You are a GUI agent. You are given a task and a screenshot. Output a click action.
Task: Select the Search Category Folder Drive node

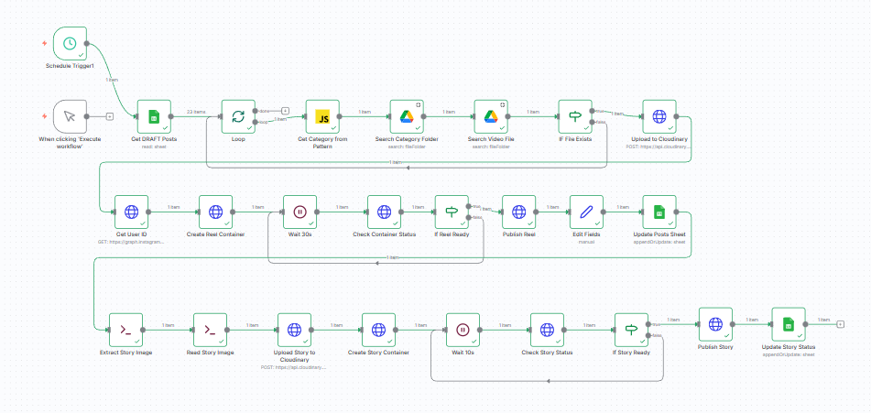click(407, 116)
